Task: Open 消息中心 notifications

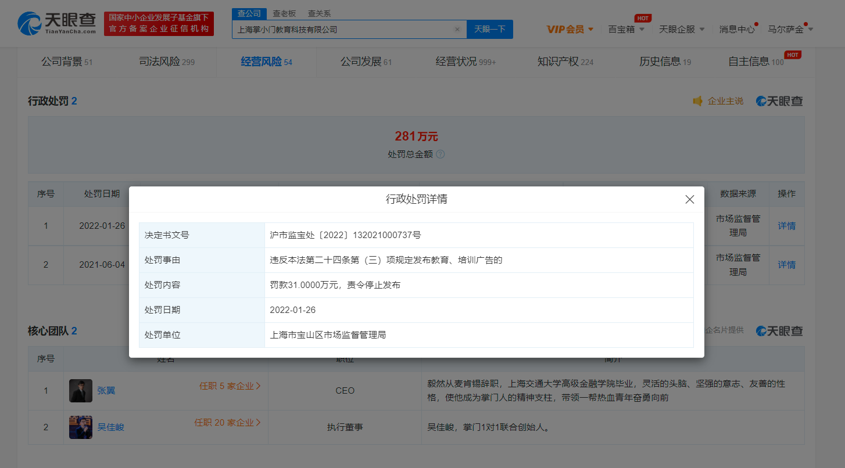Action: tap(737, 29)
